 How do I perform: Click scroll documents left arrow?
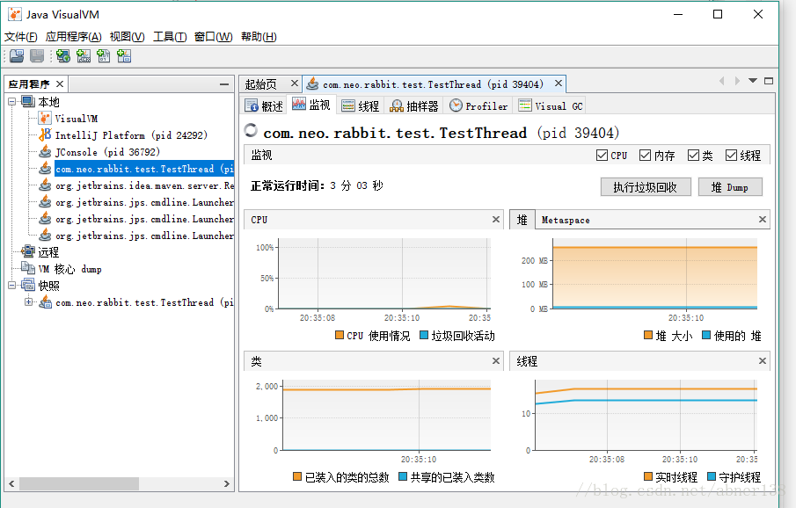(x=722, y=81)
